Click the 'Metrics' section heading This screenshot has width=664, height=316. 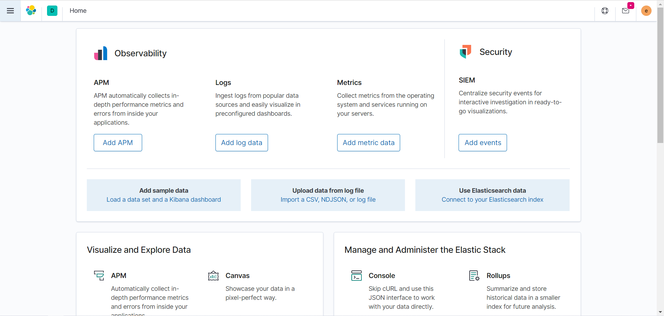click(349, 83)
